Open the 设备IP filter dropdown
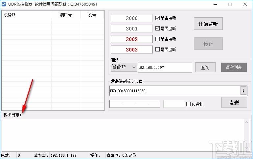253x159 pixels. (x=124, y=67)
